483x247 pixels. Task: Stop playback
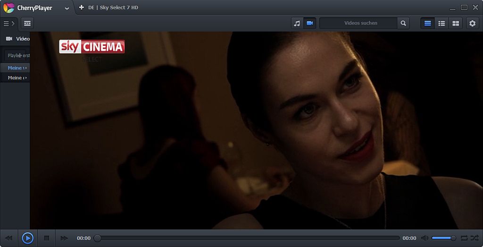tap(47, 238)
